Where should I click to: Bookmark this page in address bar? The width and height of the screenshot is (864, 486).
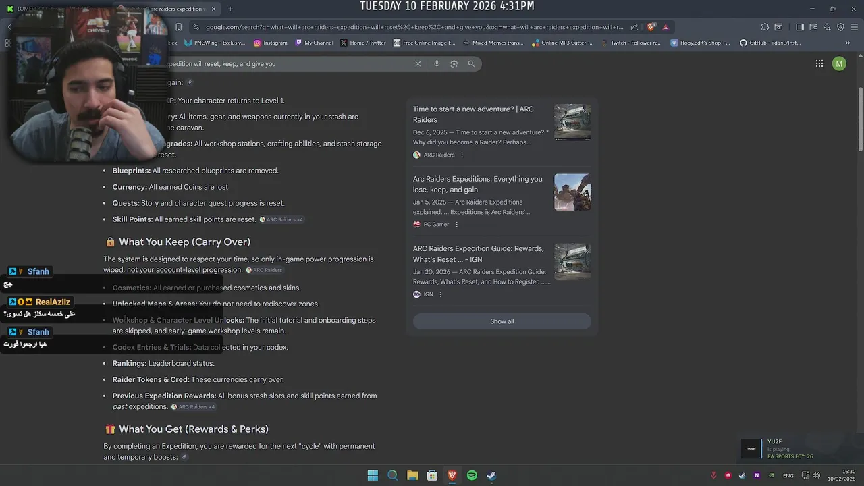178,27
